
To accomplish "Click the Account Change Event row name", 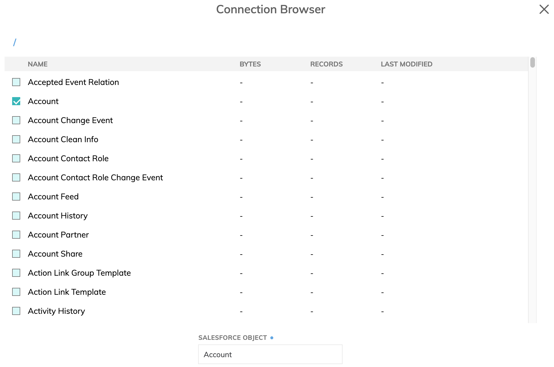I will 70,121.
